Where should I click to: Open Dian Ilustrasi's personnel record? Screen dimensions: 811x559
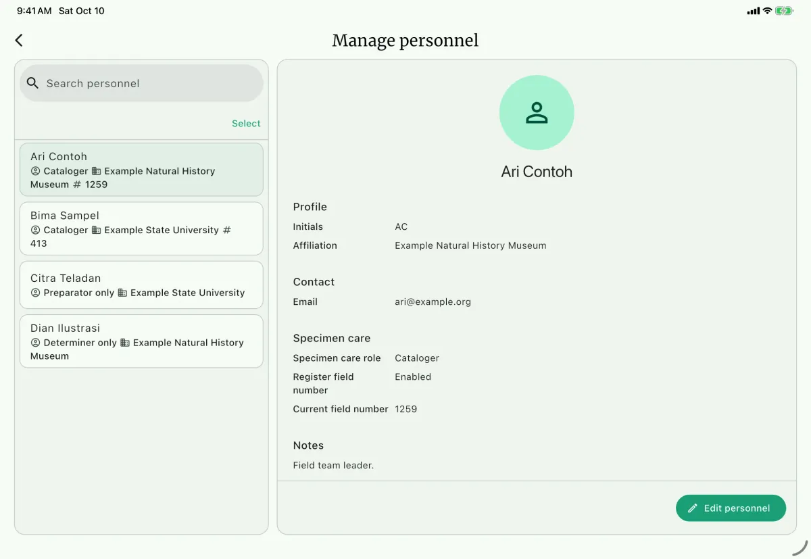(x=141, y=341)
